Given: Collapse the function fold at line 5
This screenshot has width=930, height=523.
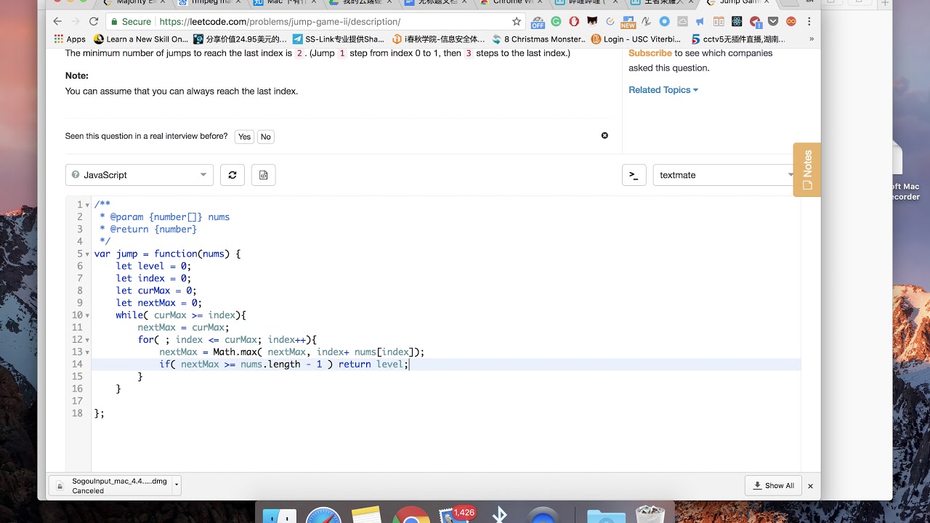Looking at the screenshot, I should pos(87,254).
